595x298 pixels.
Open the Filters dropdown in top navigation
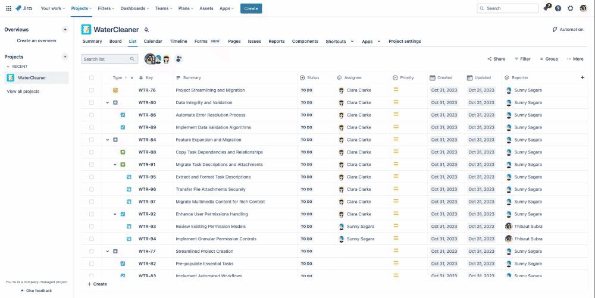(x=106, y=8)
